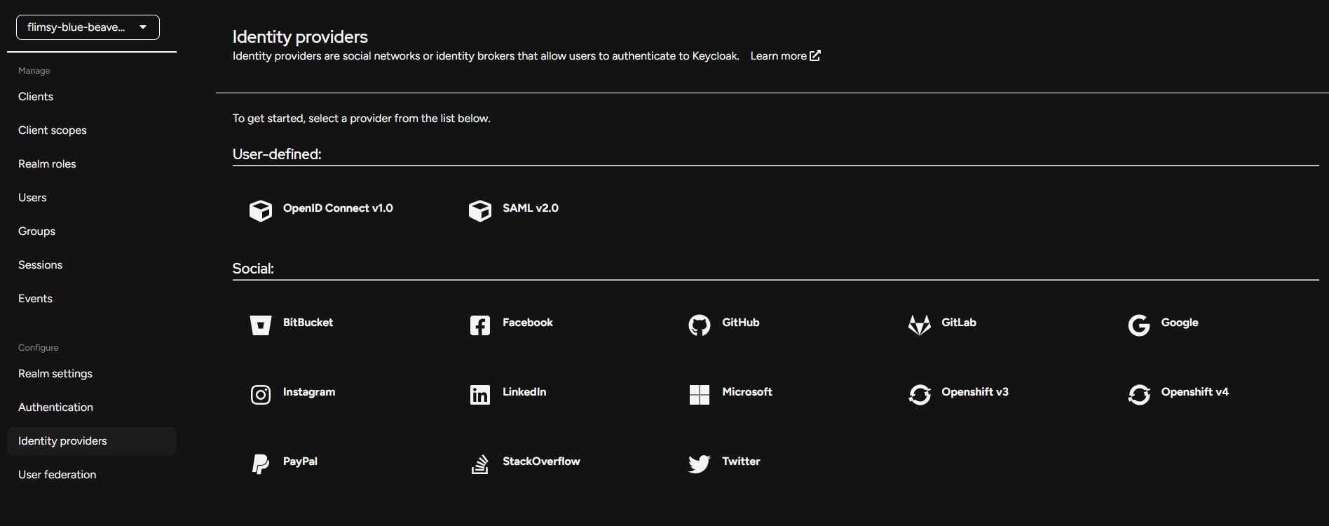Click the Microsoft windows icon
Image resolution: width=1329 pixels, height=526 pixels.
tap(700, 395)
